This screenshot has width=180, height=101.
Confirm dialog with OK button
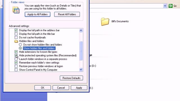(x=42, y=88)
